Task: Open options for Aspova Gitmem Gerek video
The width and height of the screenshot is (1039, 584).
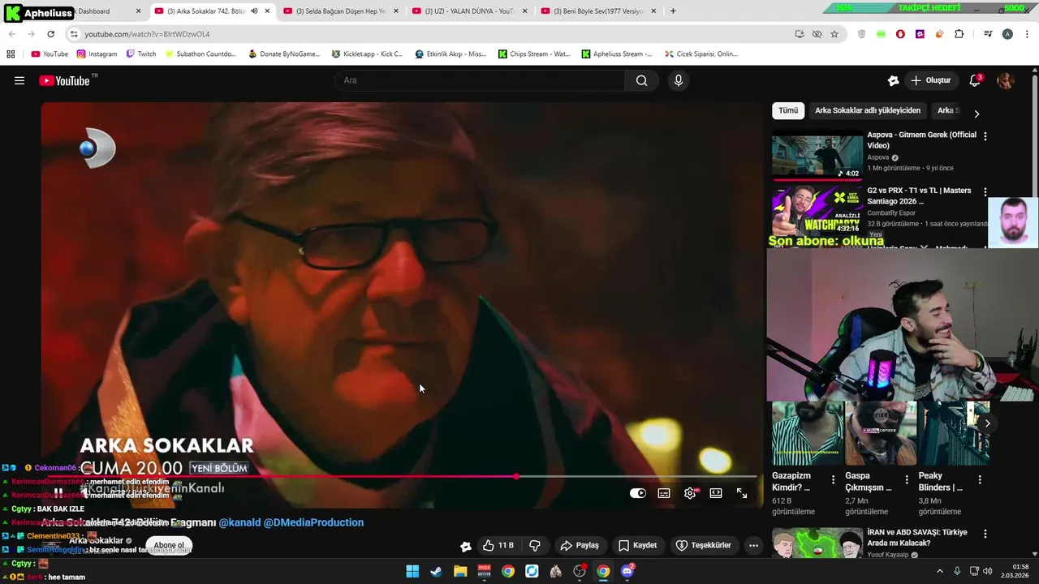Action: tap(985, 136)
